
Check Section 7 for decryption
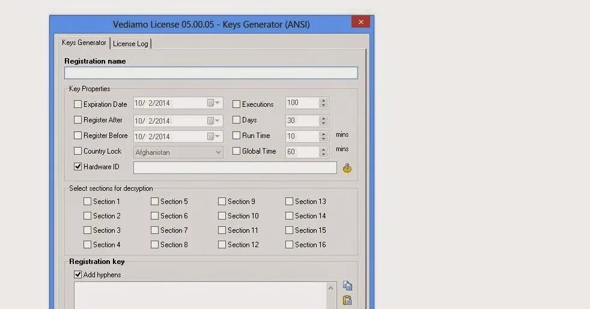pos(154,230)
